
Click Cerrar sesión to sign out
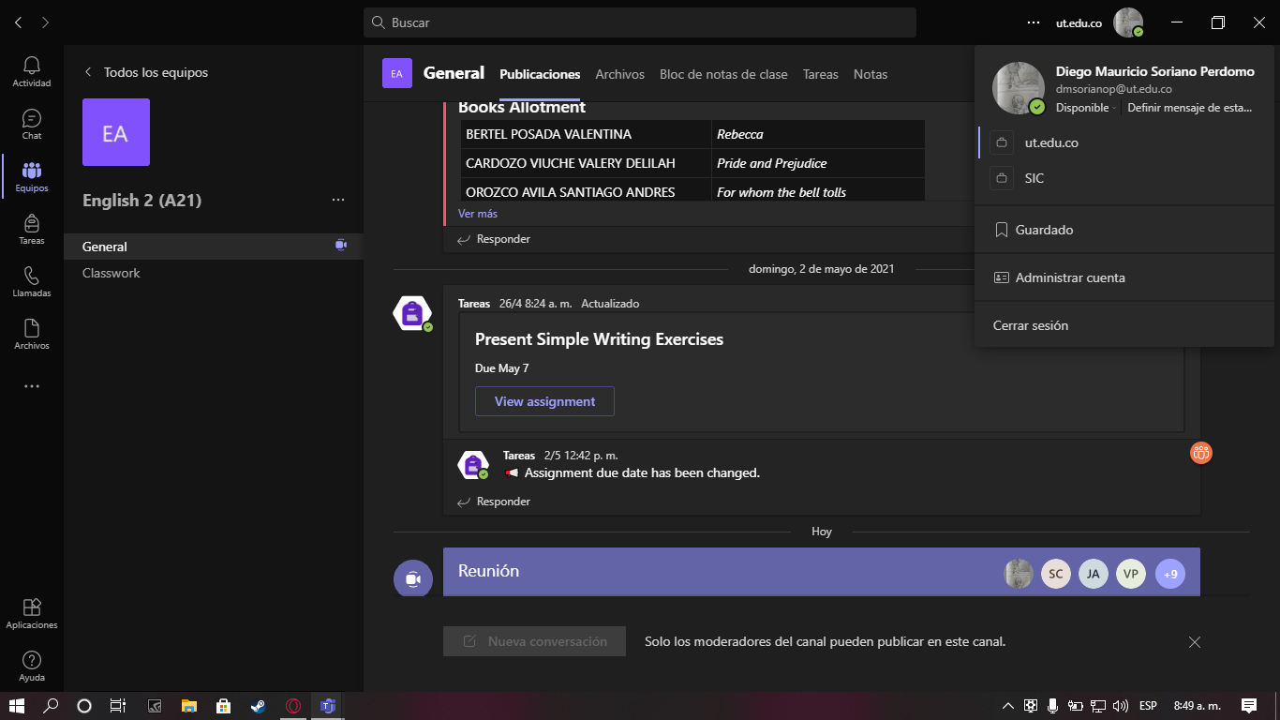click(x=1125, y=325)
